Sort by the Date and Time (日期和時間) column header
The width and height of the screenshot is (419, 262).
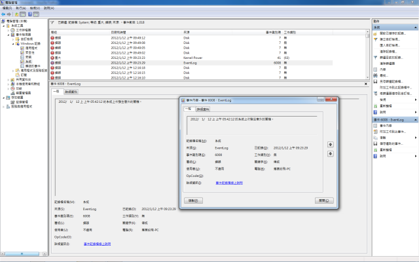[x=146, y=32]
